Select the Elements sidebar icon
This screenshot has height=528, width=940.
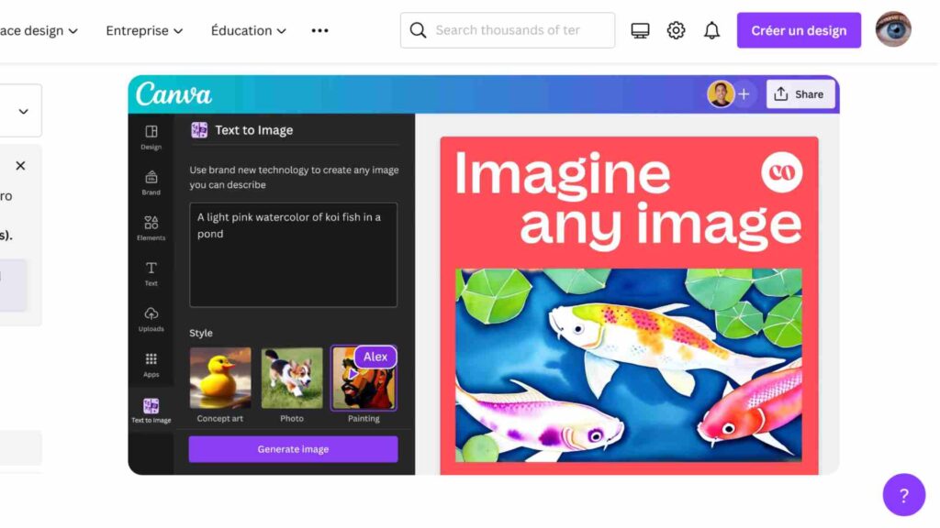151,223
